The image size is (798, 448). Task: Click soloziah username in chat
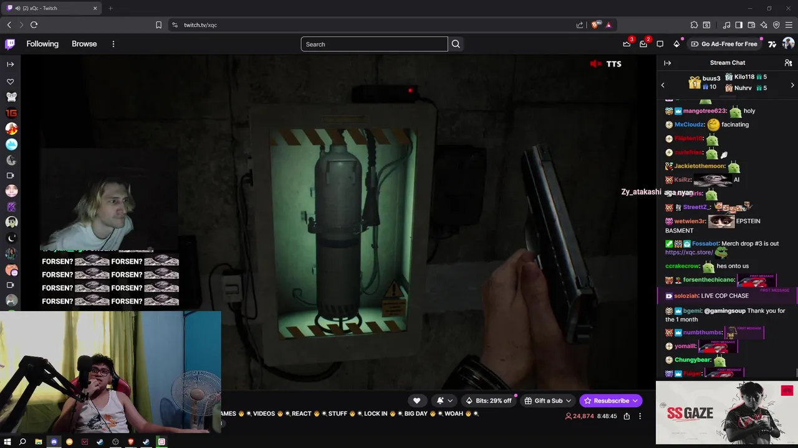click(x=686, y=296)
